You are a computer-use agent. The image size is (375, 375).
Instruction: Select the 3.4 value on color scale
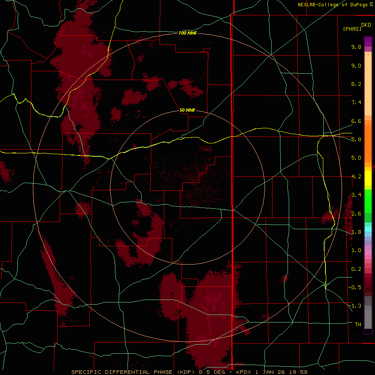[x=356, y=195]
